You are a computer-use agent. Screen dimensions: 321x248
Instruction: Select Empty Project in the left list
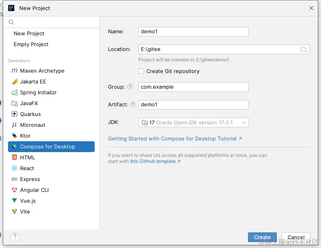(31, 44)
